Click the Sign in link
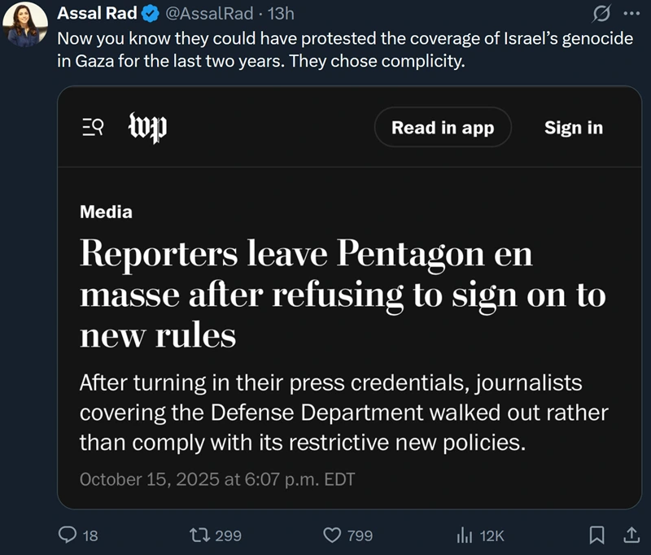This screenshot has width=651, height=555. [574, 128]
